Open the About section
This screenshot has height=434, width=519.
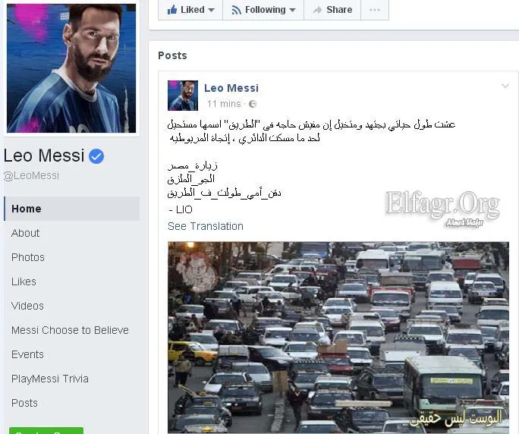(26, 233)
